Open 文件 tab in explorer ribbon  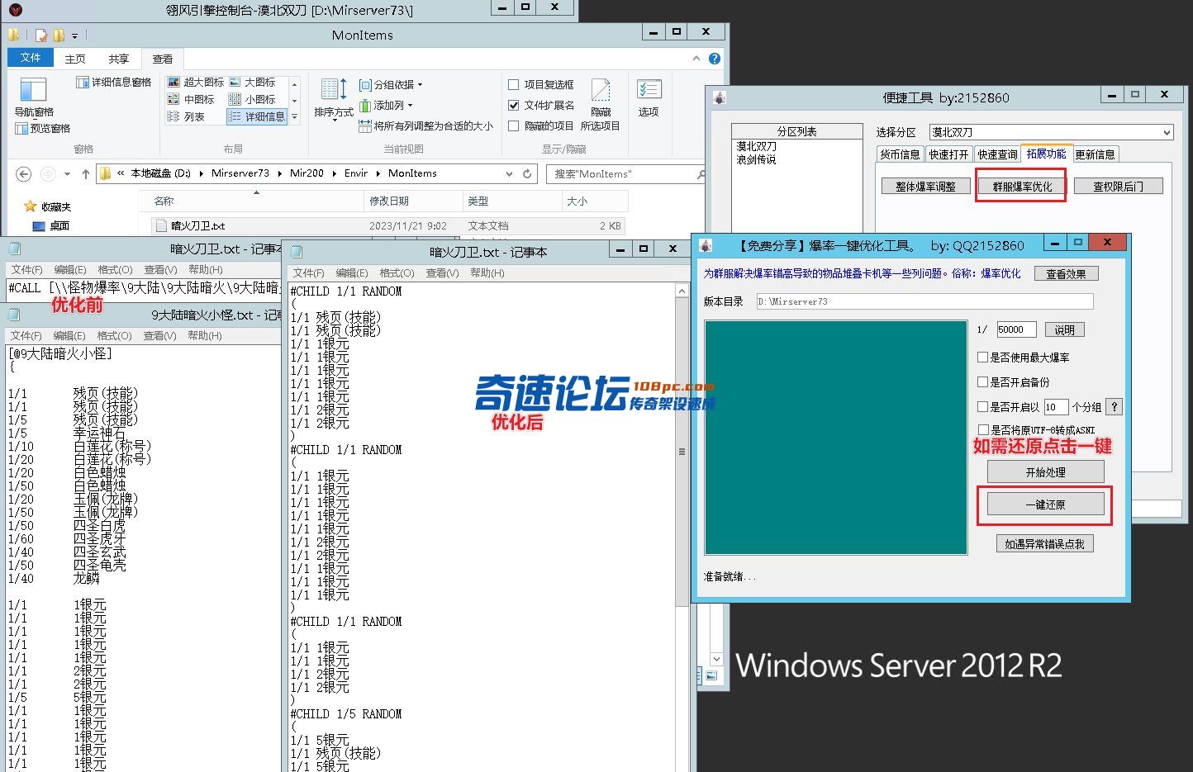point(31,58)
